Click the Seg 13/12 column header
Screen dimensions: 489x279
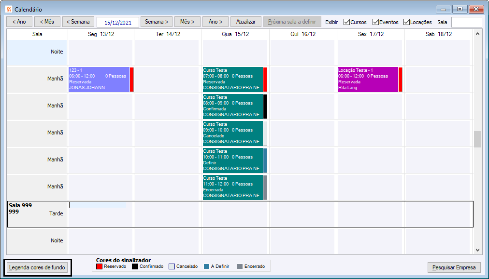coord(101,34)
